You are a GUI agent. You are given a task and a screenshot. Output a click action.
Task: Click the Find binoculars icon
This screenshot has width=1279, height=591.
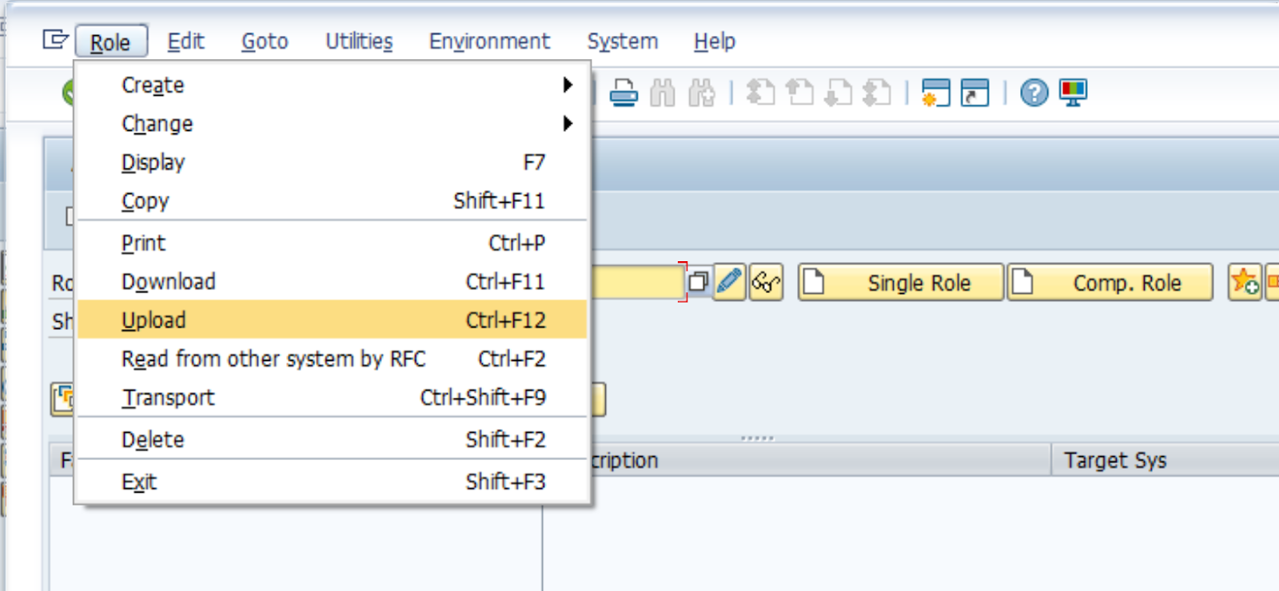[x=663, y=93]
